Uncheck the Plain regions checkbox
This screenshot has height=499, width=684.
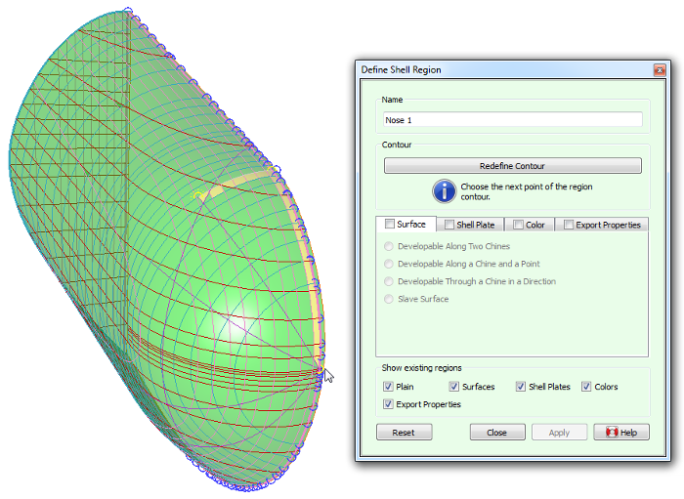tap(389, 387)
